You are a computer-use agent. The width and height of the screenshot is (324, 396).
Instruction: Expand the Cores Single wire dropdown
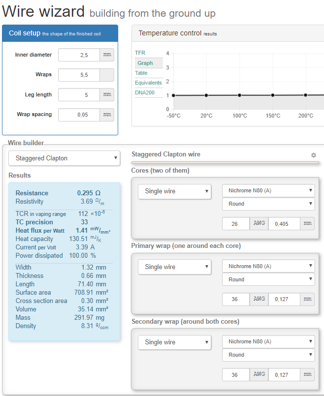coord(174,191)
